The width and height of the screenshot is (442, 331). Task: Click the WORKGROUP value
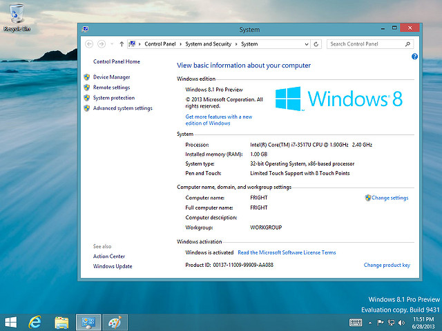tap(266, 228)
